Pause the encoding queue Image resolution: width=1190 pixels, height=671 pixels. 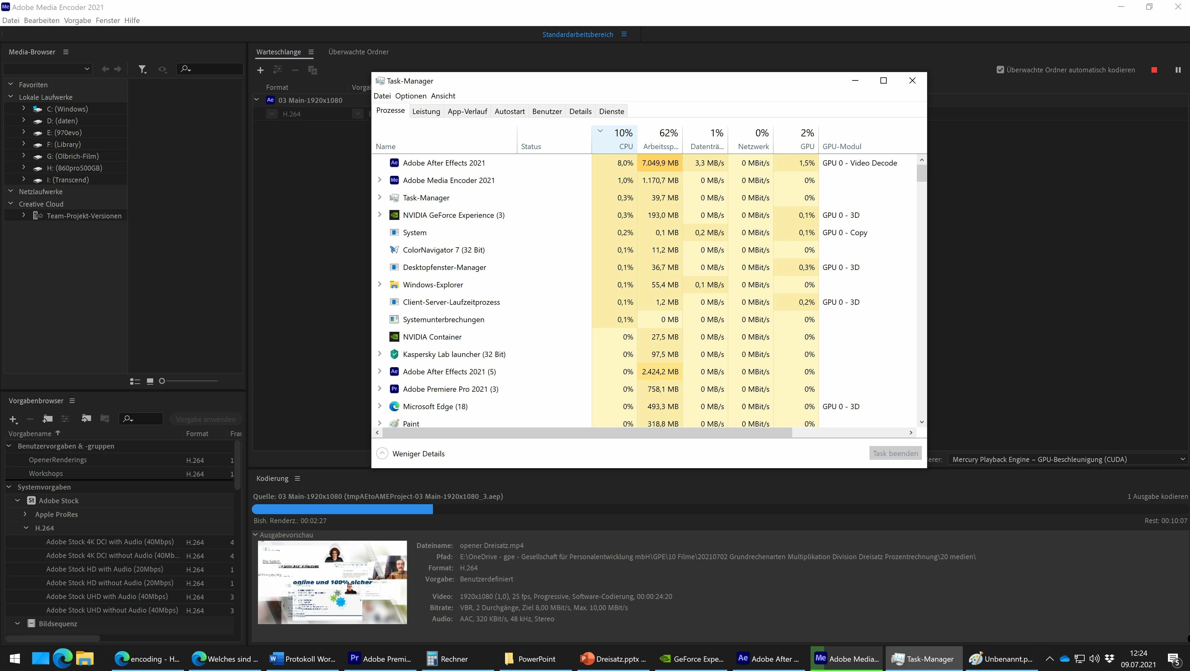coord(1178,70)
